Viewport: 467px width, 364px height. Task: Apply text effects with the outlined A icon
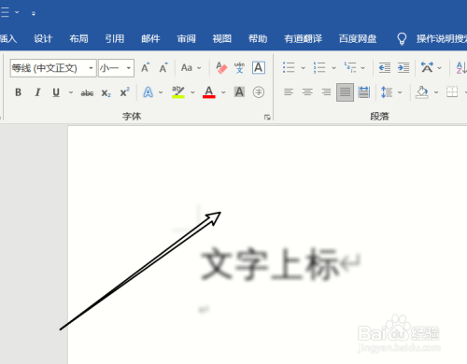(149, 92)
